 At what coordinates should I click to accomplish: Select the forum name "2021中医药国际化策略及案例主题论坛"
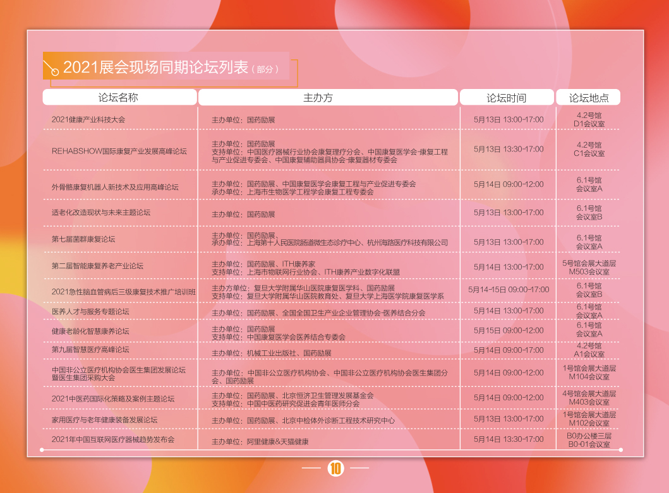(113, 399)
